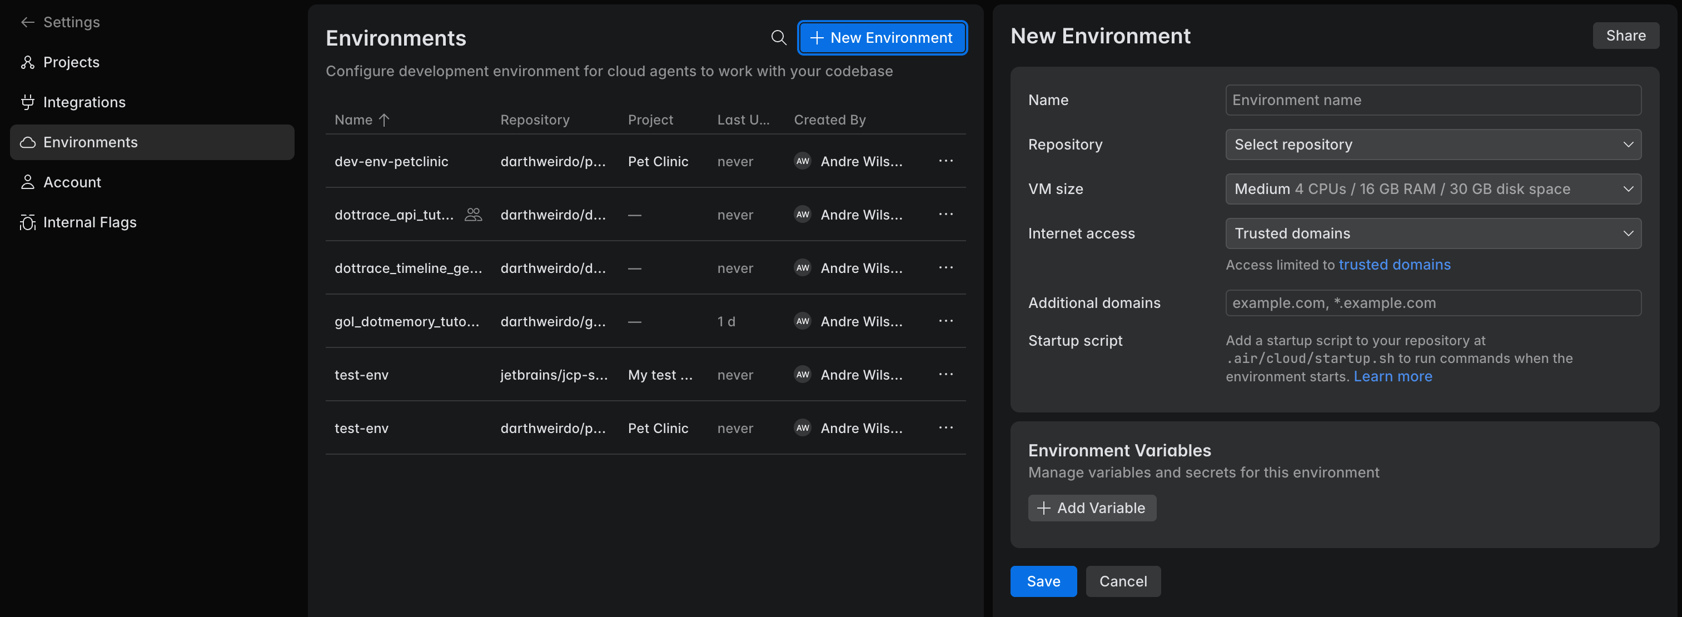
Task: Open the Projects settings section
Action: tap(152, 62)
